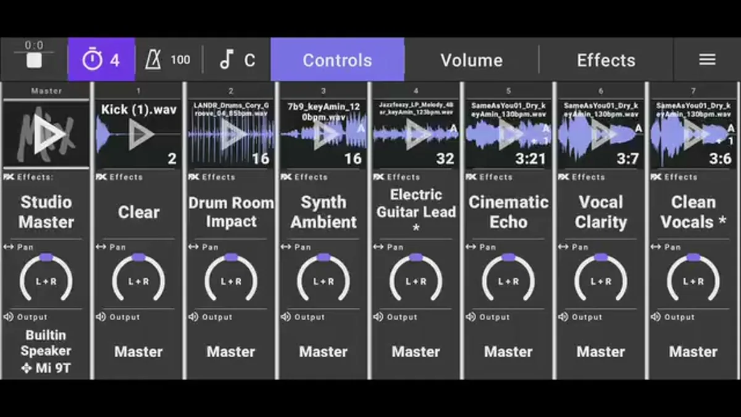Image resolution: width=741 pixels, height=417 pixels.
Task: Click the pan arrows icon on Master channel
Action: pyautogui.click(x=9, y=247)
